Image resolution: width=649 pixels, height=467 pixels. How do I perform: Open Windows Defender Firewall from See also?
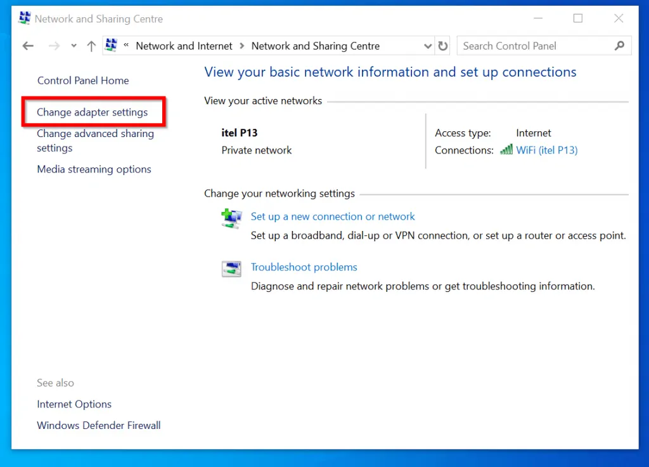coord(98,425)
